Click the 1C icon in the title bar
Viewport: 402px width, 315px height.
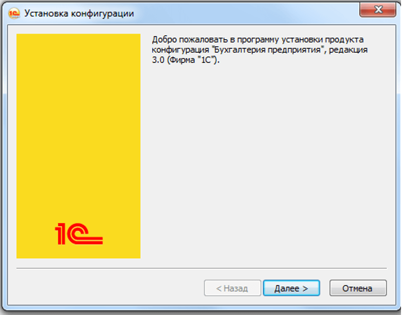14,14
